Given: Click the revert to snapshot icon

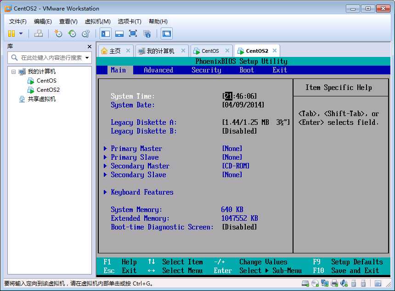Looking at the screenshot, I should pos(72,34).
